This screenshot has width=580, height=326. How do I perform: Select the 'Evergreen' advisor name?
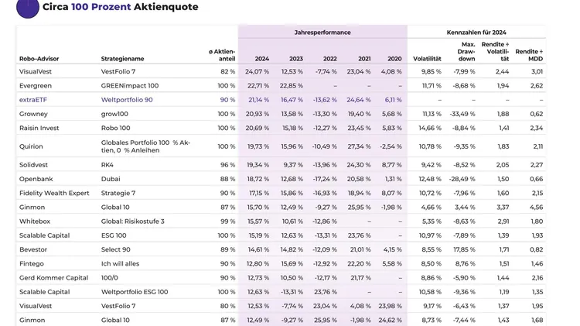click(36, 86)
